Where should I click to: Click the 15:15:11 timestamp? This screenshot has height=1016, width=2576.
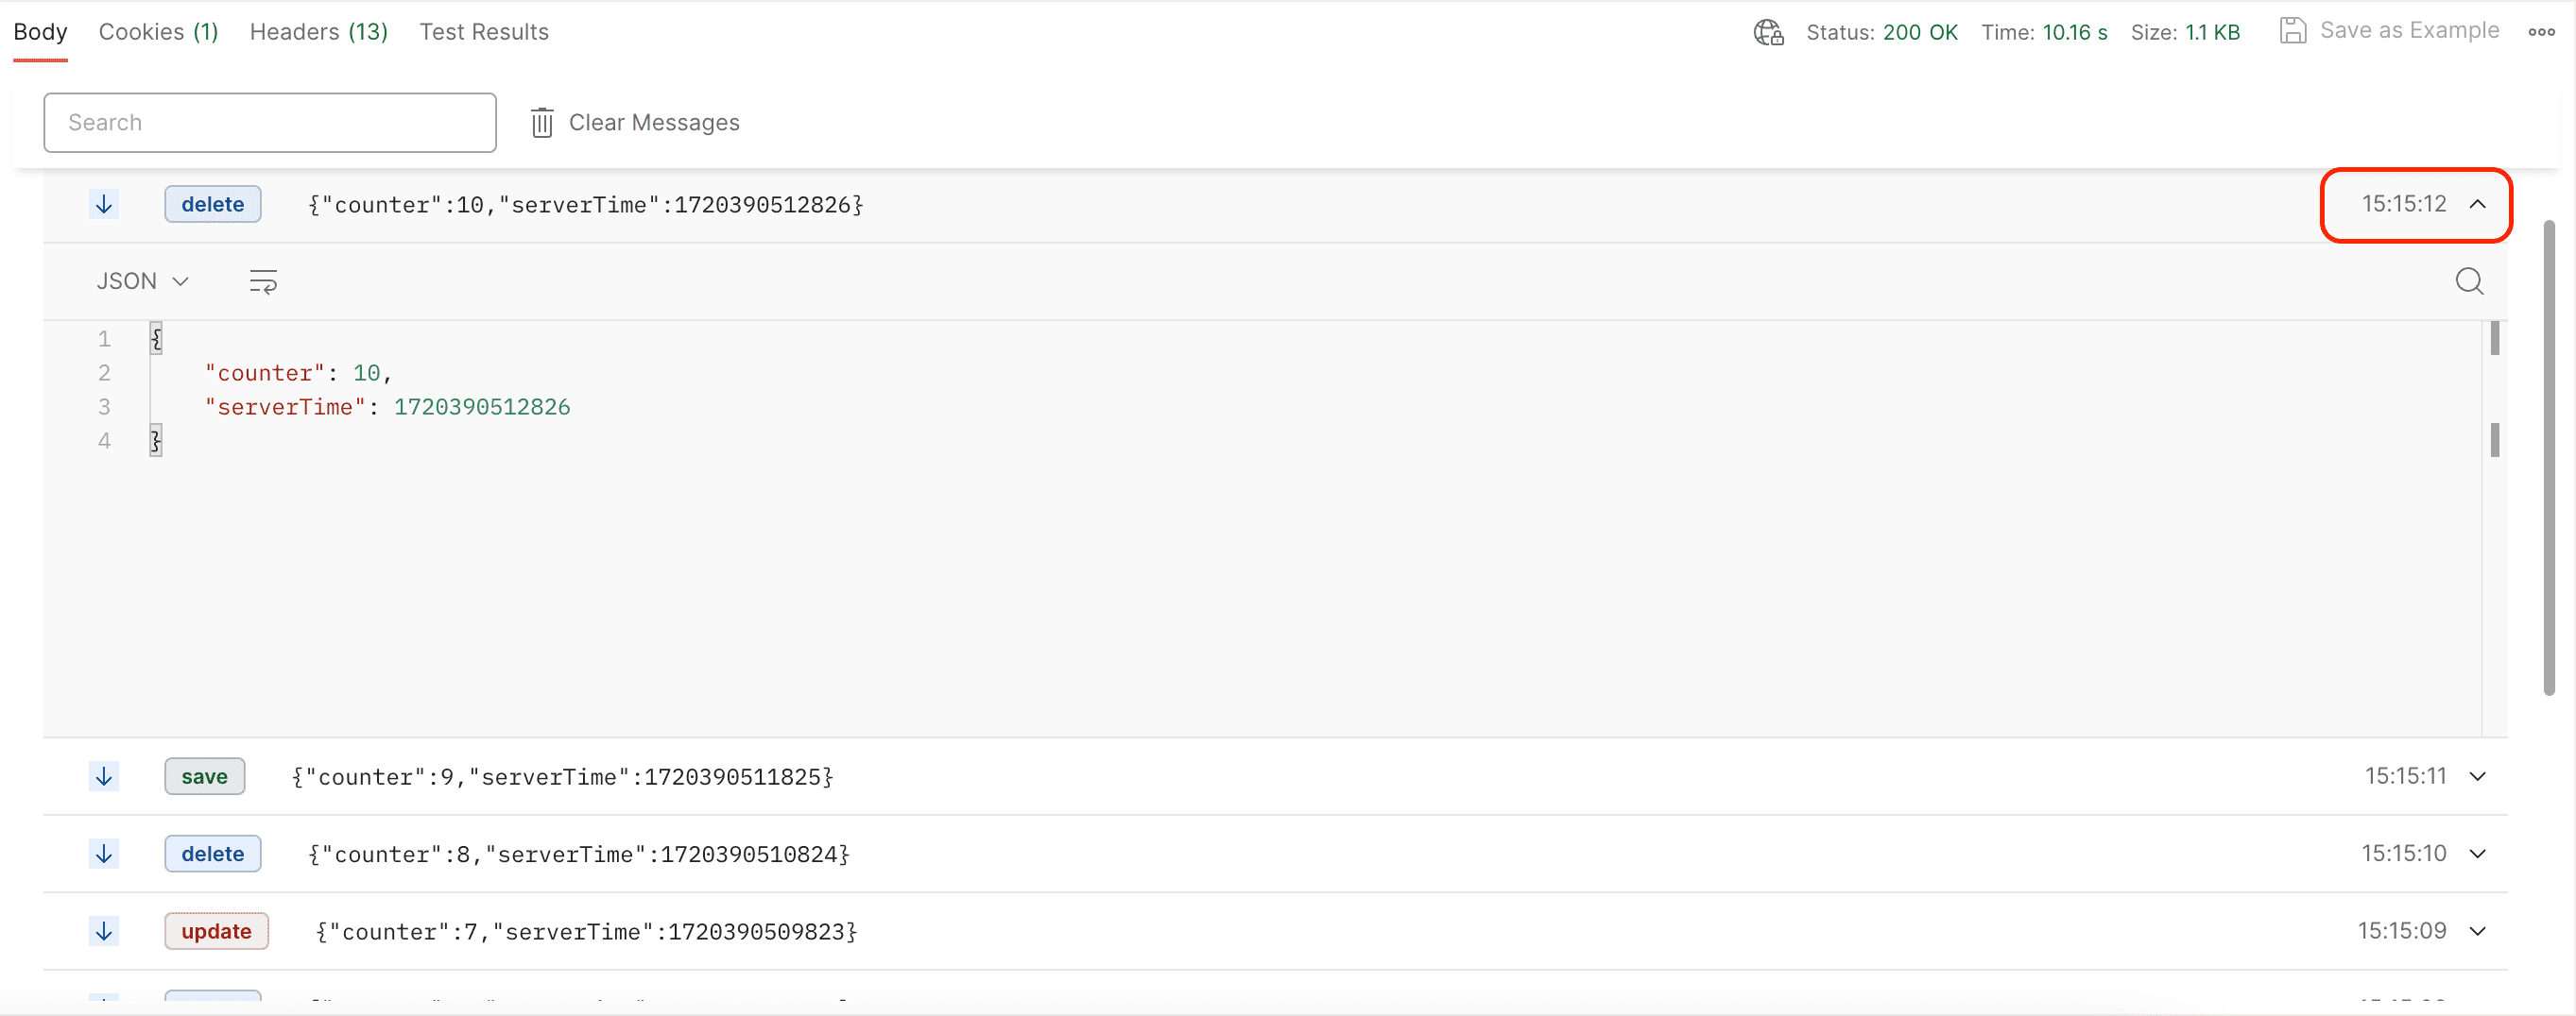2405,776
